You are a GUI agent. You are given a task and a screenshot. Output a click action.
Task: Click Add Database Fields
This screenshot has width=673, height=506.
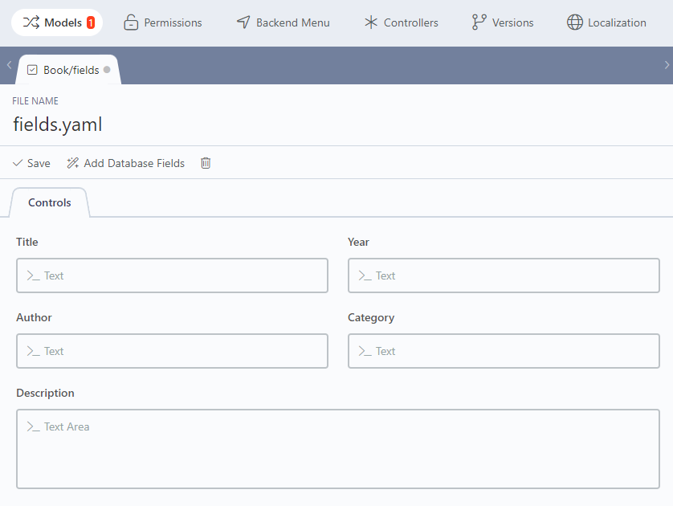click(x=126, y=163)
